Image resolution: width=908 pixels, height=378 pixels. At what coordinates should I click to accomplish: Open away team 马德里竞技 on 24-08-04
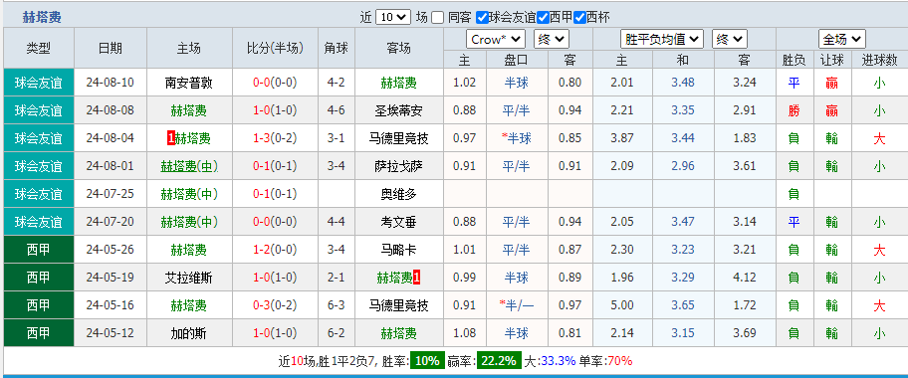click(x=398, y=138)
